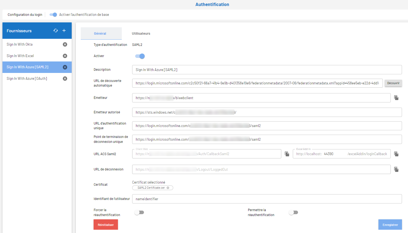This screenshot has width=408, height=233.
Task: Delete the Sign In With Okta provider
Action: point(65,44)
